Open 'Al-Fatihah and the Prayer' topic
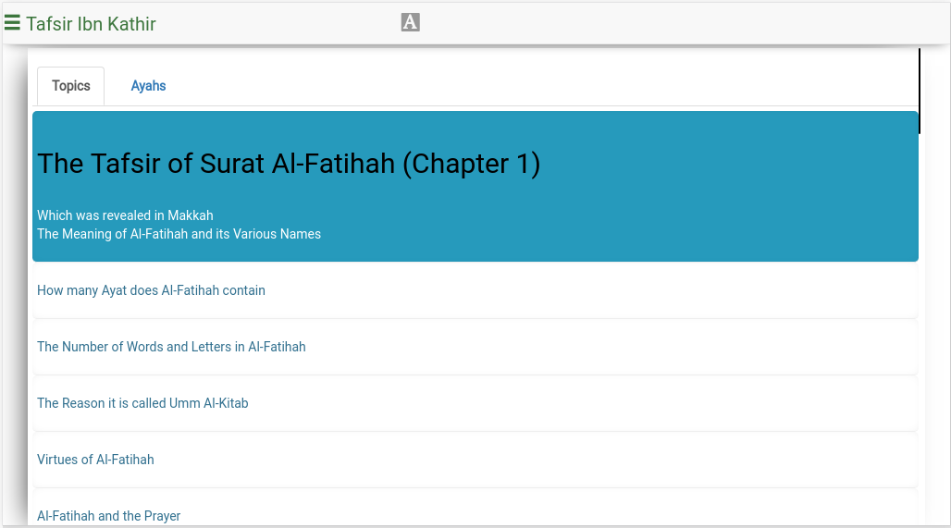Image resolution: width=951 pixels, height=528 pixels. pos(108,516)
